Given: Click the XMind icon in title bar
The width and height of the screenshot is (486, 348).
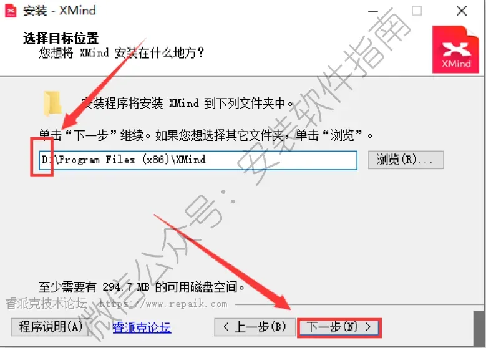Looking at the screenshot, I should [x=11, y=11].
